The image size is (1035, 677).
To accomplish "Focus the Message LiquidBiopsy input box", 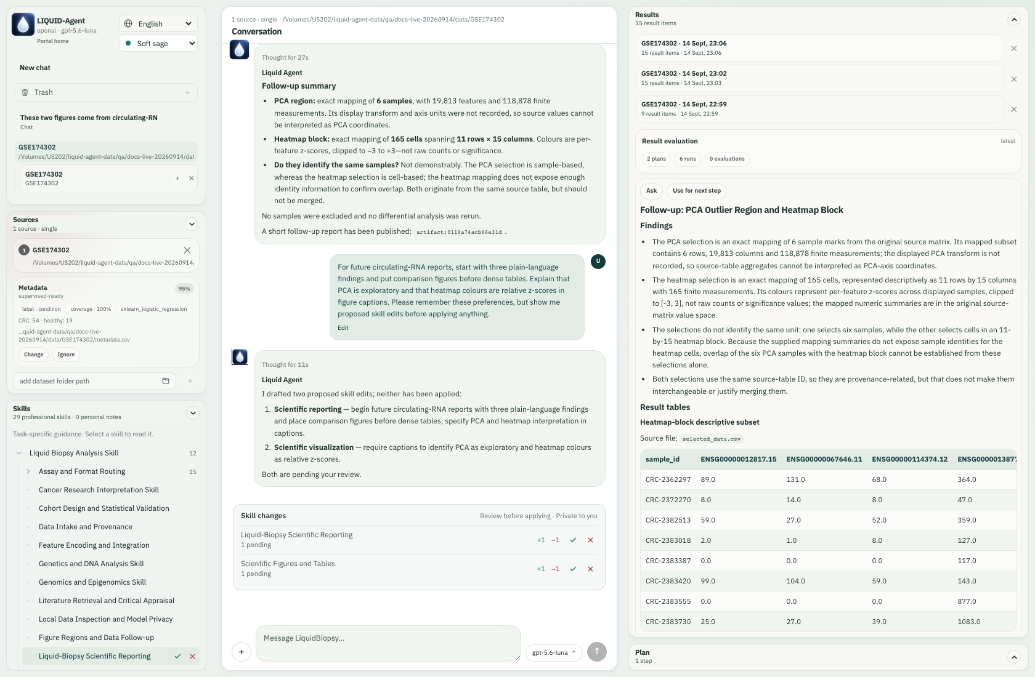I will pyautogui.click(x=388, y=644).
